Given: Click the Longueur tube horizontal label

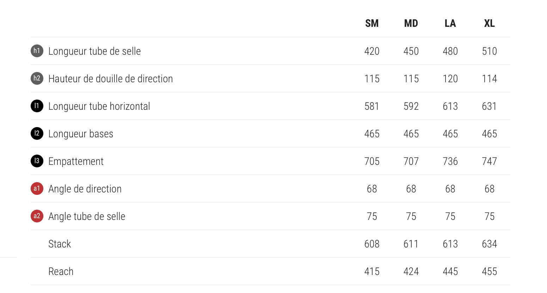Looking at the screenshot, I should click(99, 106).
